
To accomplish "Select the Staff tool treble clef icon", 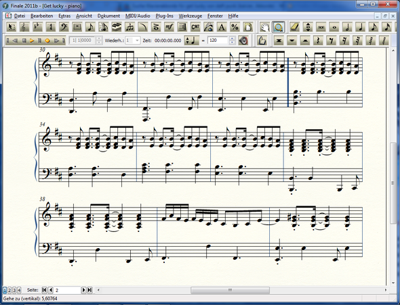I will coord(24,26).
